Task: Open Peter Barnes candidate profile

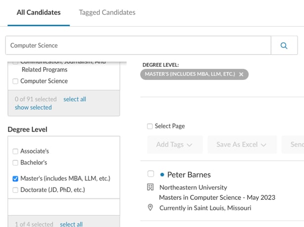Action: [189, 175]
